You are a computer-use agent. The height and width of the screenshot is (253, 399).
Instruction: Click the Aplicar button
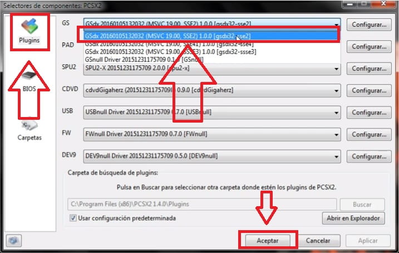click(x=368, y=241)
